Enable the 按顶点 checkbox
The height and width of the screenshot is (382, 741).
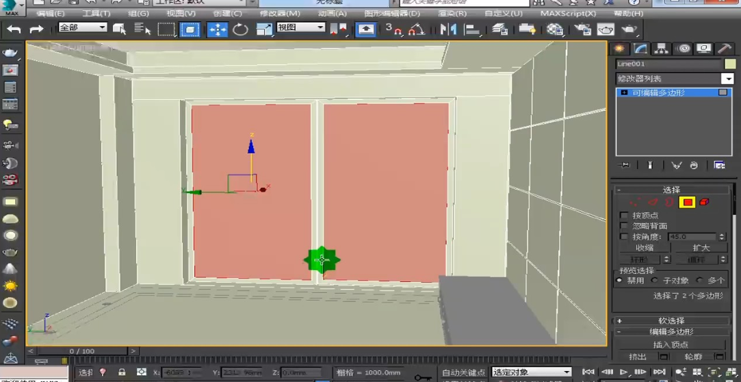[624, 215]
